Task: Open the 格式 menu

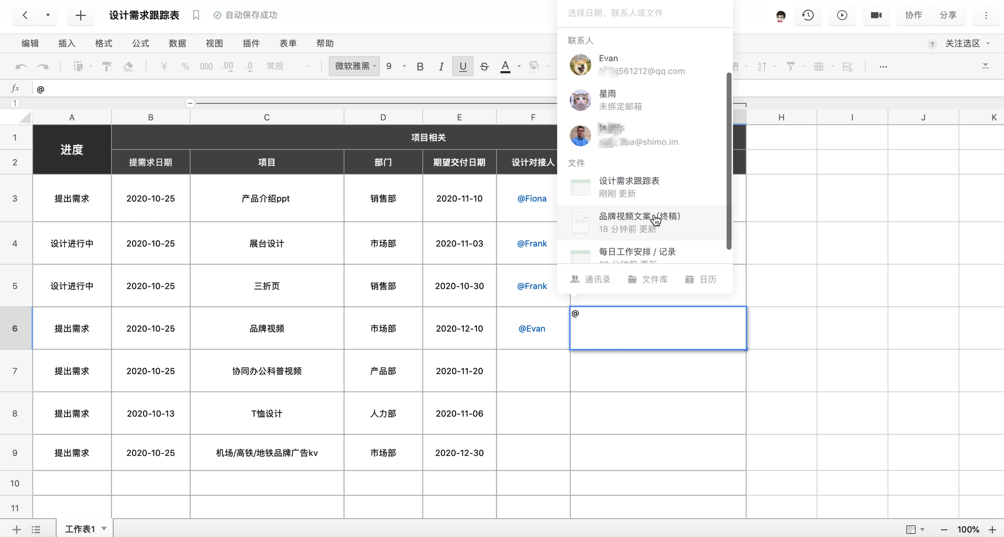Action: tap(104, 43)
